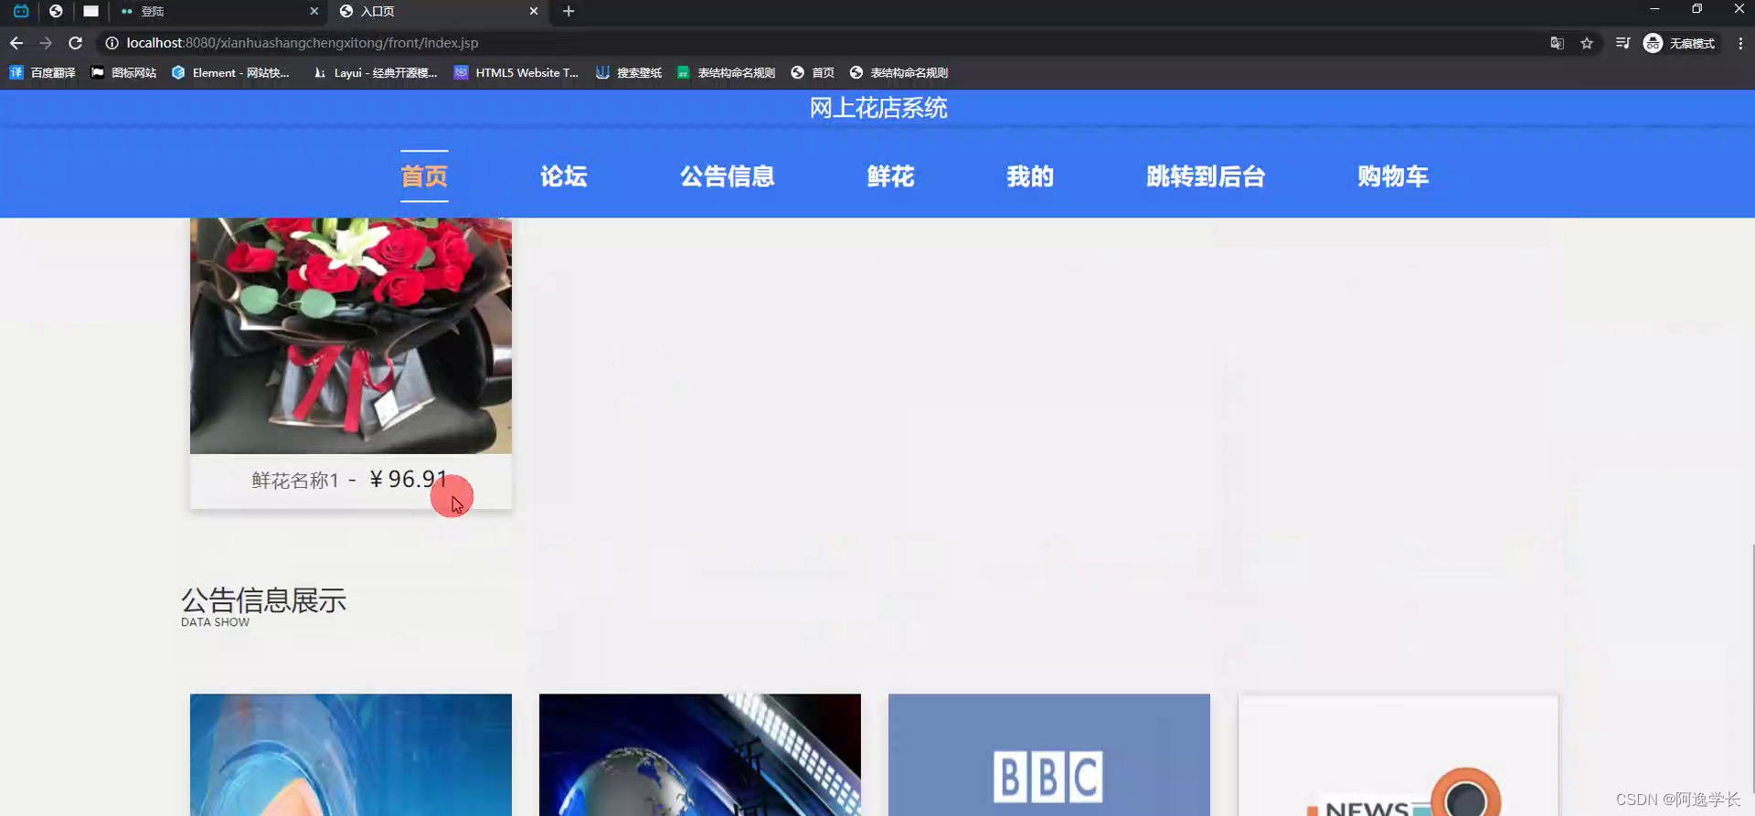Open the 图标网站 bookmark
The height and width of the screenshot is (816, 1755).
point(123,72)
